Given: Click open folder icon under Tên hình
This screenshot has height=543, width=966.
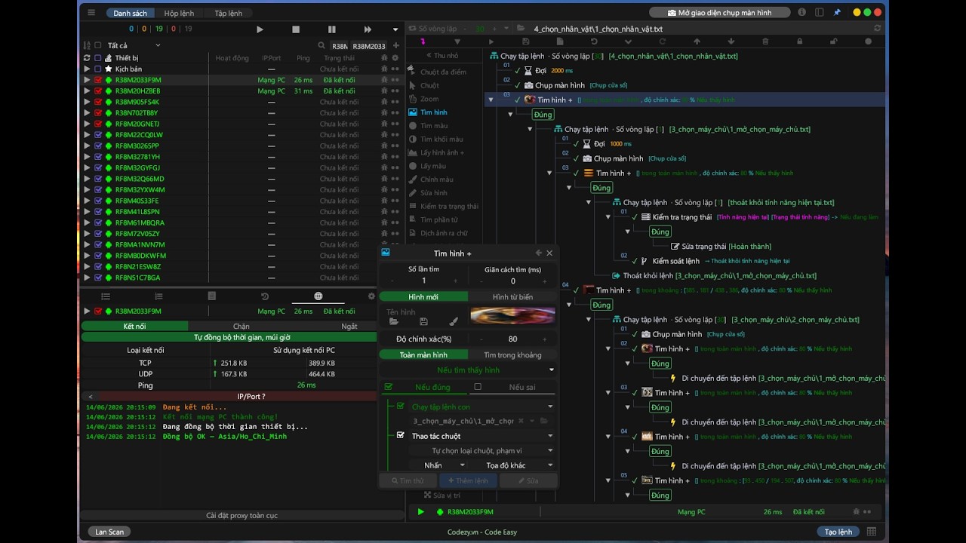Looking at the screenshot, I should (393, 322).
